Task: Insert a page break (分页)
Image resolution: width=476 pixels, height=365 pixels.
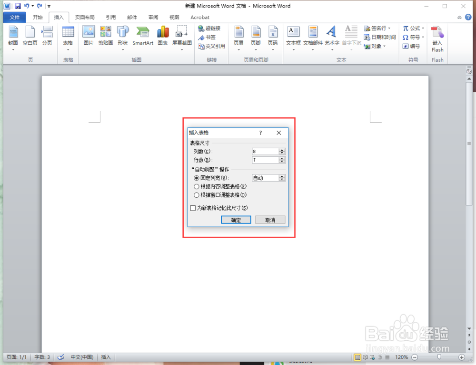Action: pos(47,36)
